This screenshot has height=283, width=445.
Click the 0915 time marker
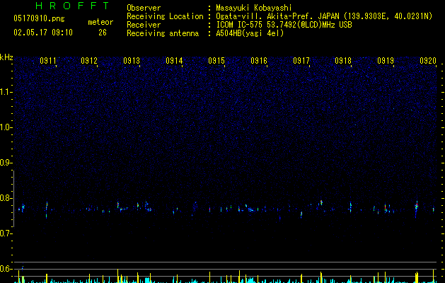click(216, 61)
